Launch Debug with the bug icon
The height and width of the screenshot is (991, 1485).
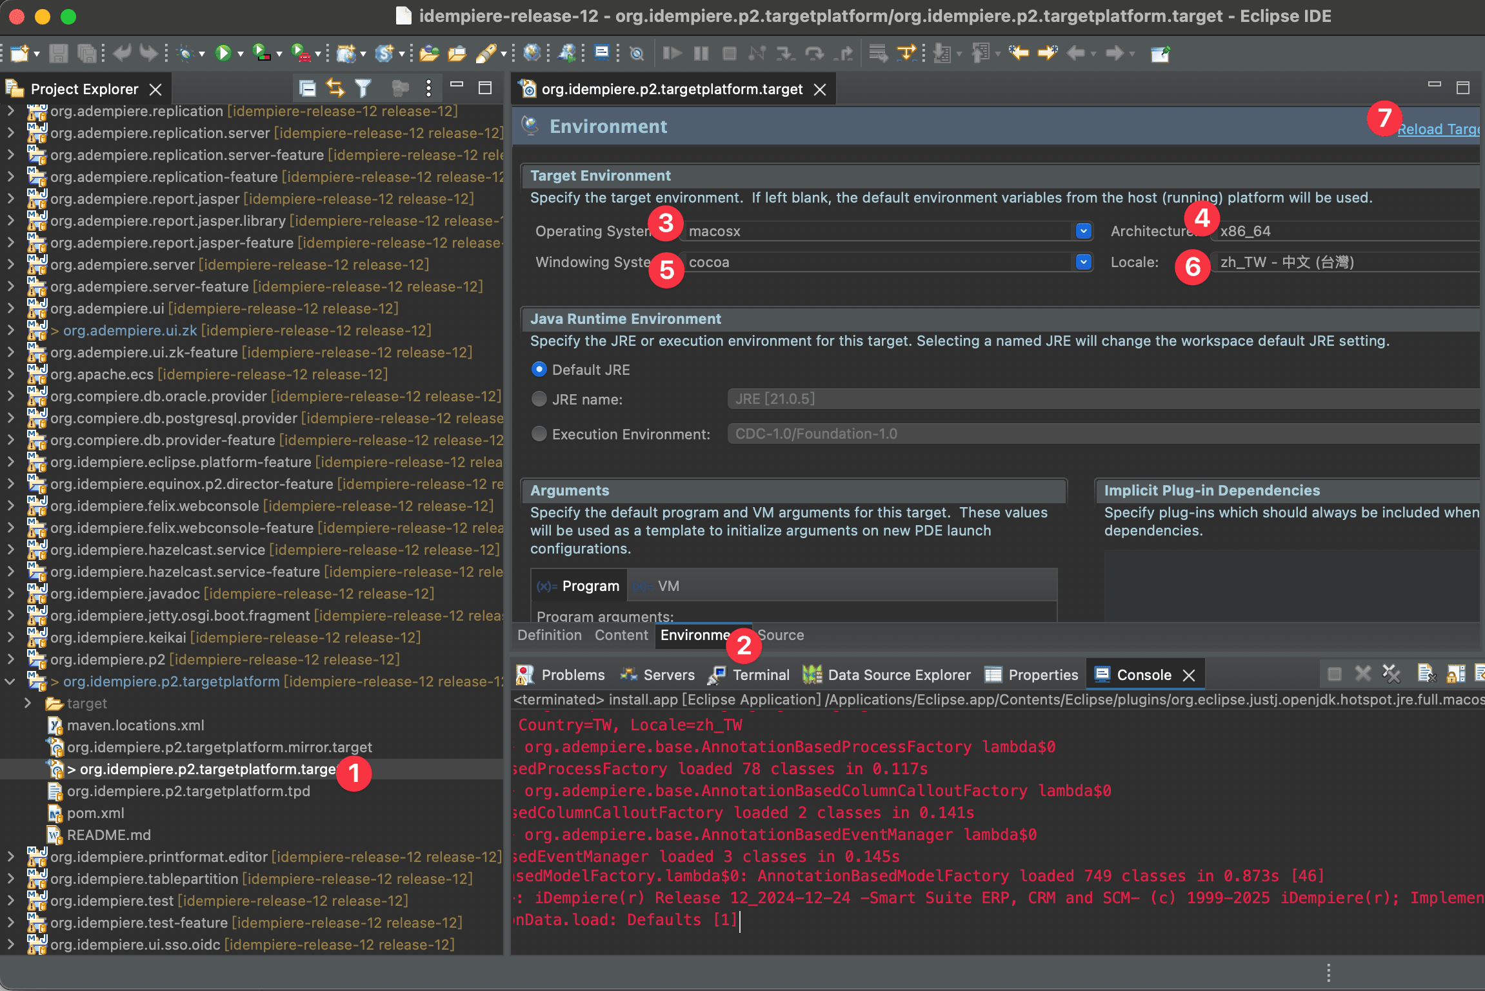tap(186, 53)
